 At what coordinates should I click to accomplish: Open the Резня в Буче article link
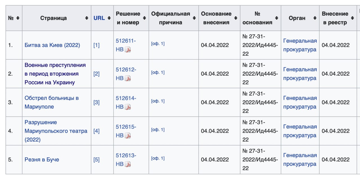click(42, 160)
